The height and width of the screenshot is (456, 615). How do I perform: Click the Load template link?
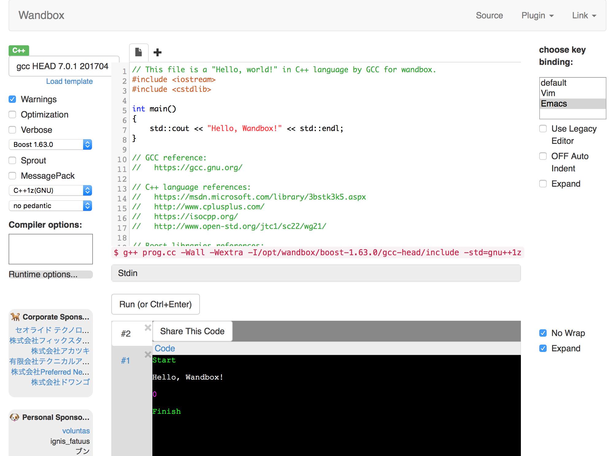[x=69, y=81]
